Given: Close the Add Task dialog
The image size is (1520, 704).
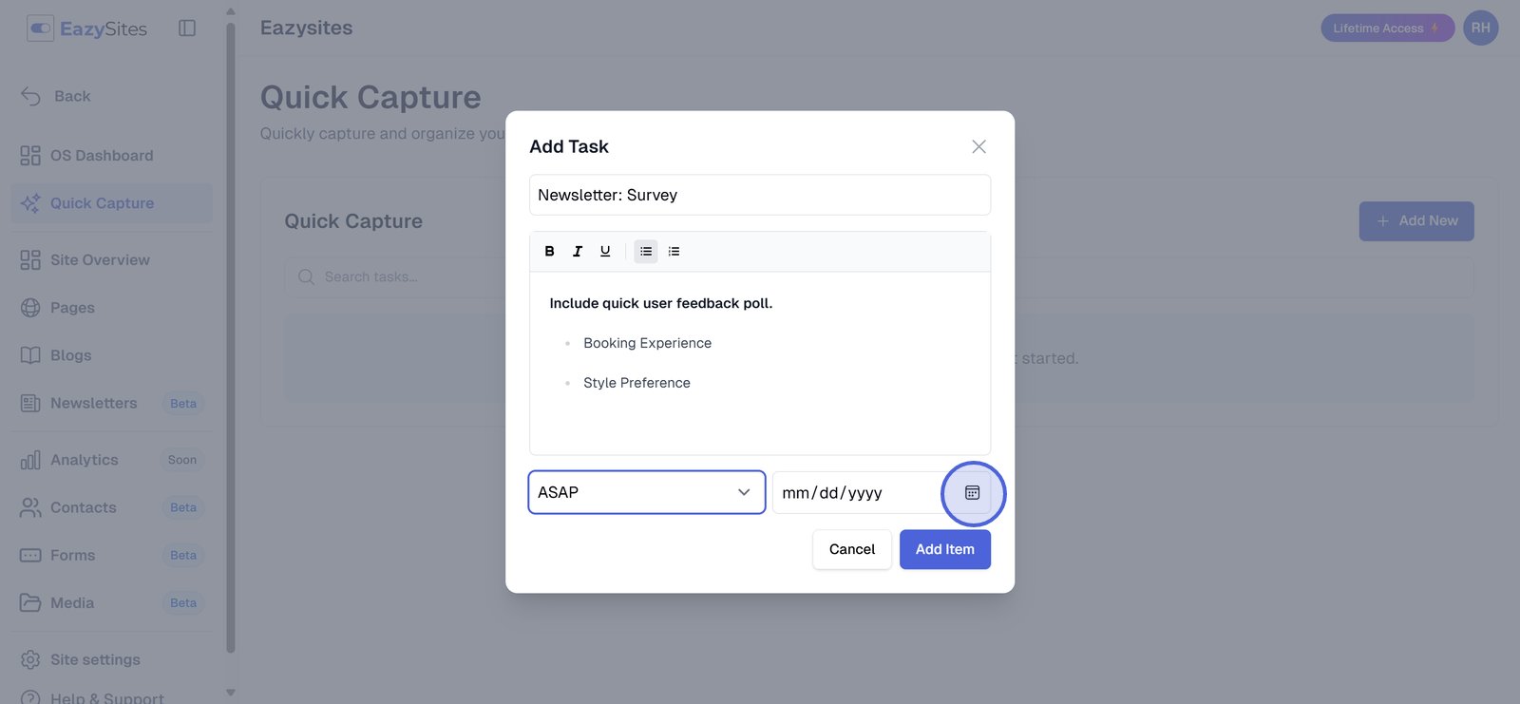Looking at the screenshot, I should pos(978,146).
